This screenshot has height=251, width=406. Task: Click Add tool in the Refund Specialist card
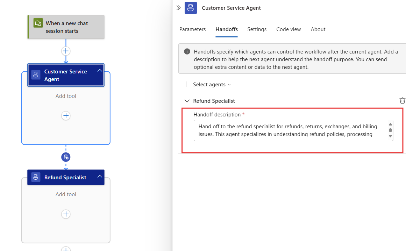click(66, 194)
